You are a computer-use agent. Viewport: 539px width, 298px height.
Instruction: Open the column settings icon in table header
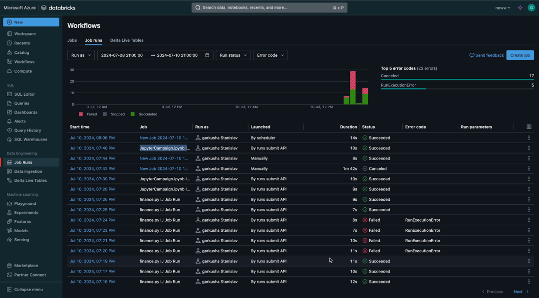pos(529,127)
